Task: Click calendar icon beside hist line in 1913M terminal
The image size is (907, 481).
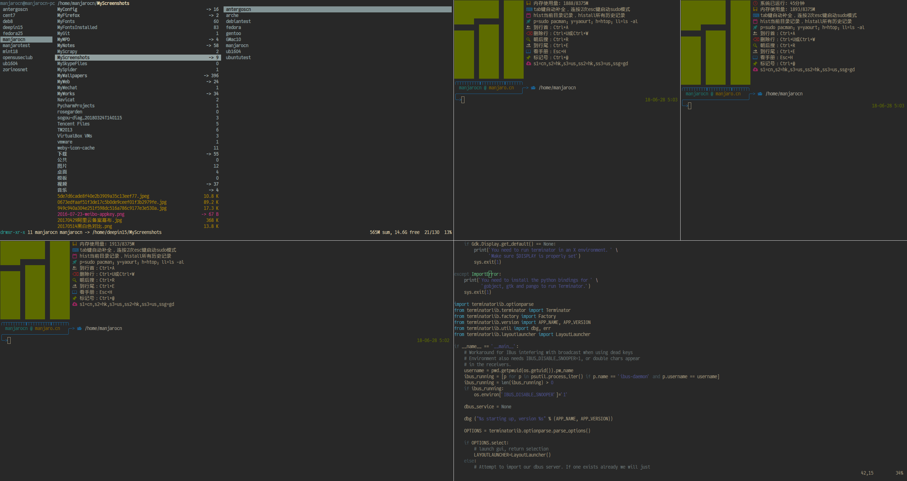Action: click(x=75, y=256)
